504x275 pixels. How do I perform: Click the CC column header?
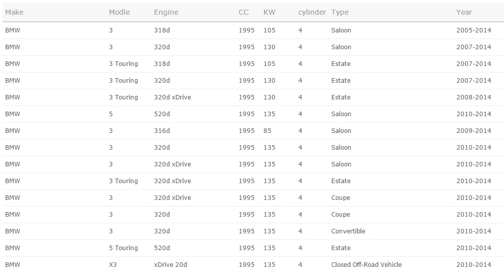244,12
